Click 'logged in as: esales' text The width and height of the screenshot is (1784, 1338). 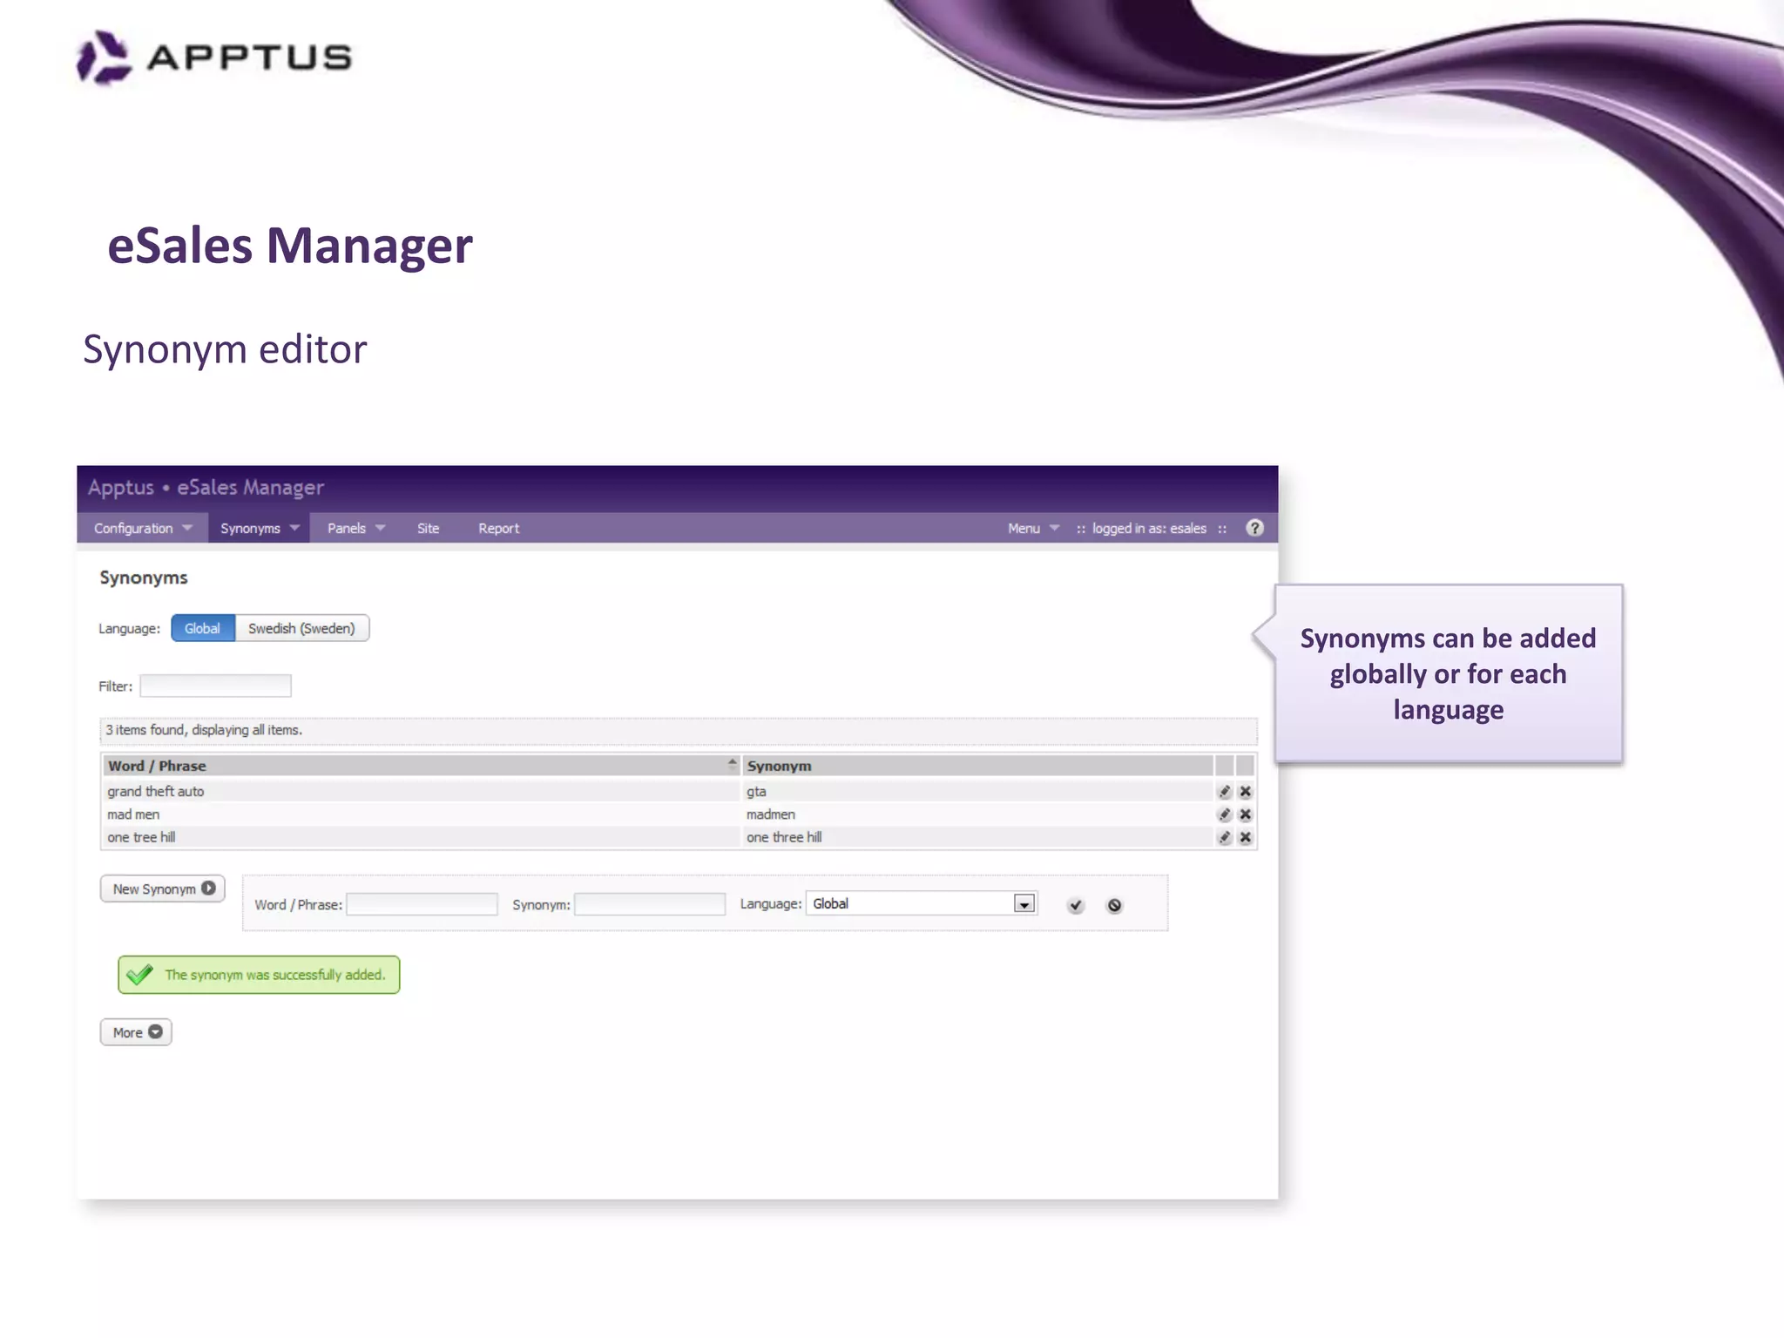point(1149,528)
